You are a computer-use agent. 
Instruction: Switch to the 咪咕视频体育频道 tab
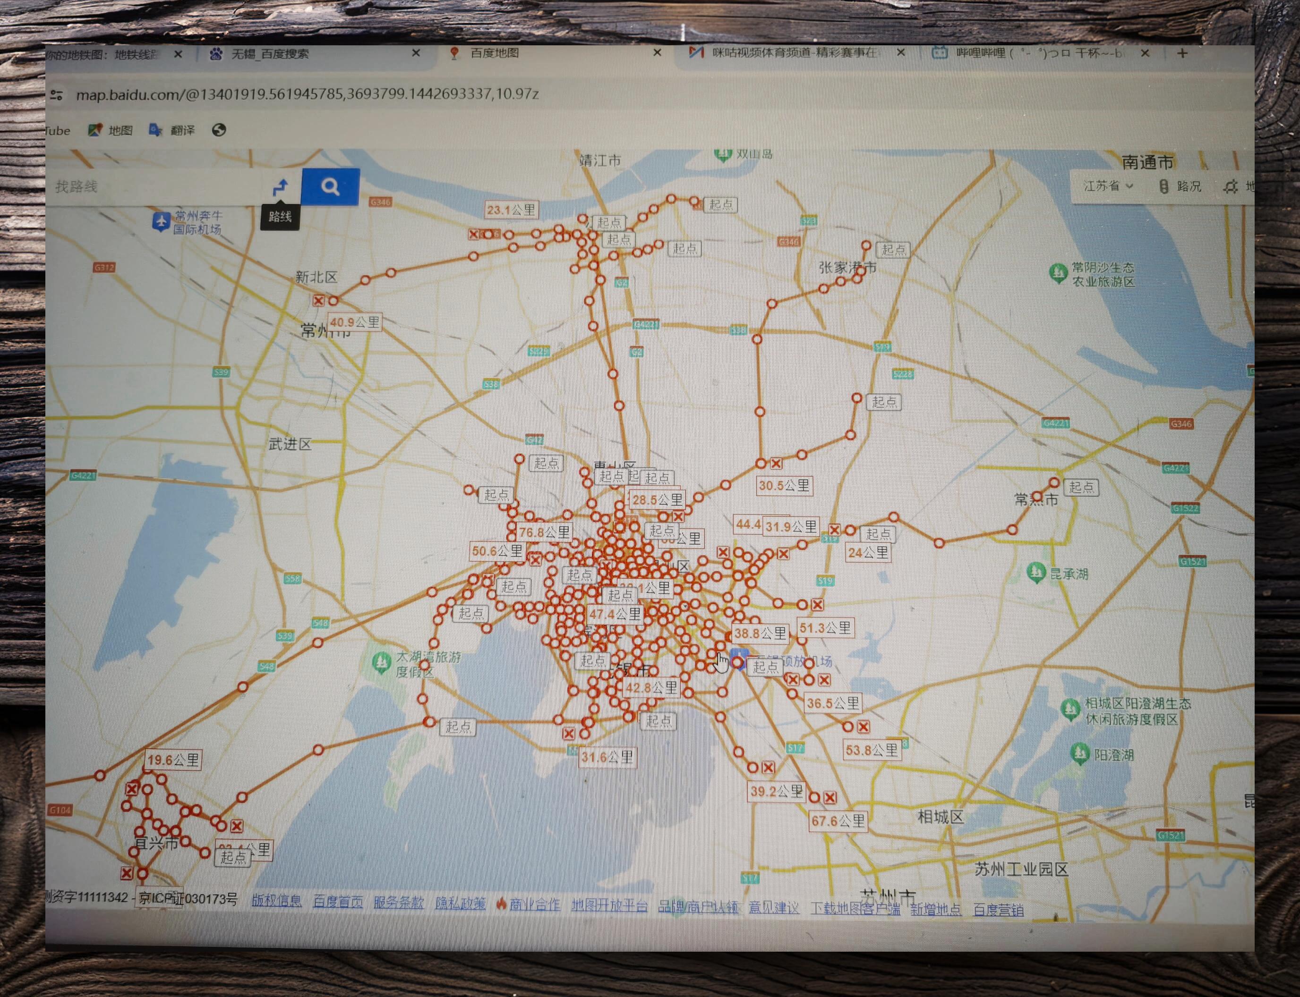(796, 53)
